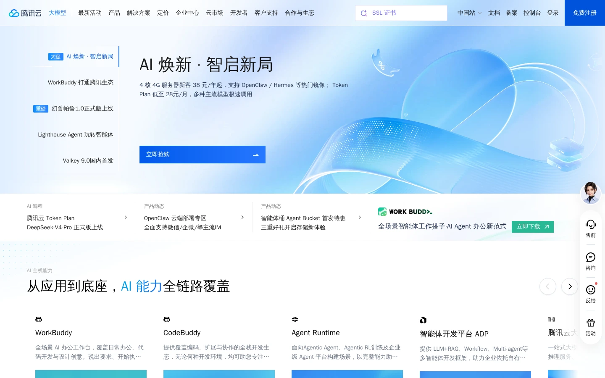605x378 pixels.
Task: Open chevron beside 腾讯云 Token Plan news
Action: [126, 217]
